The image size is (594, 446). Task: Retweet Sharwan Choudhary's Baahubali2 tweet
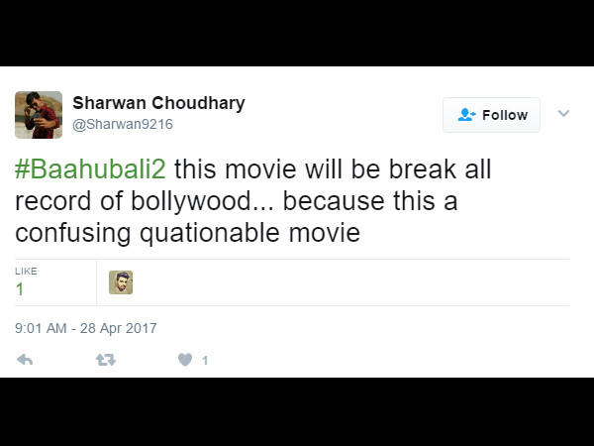[x=106, y=360]
